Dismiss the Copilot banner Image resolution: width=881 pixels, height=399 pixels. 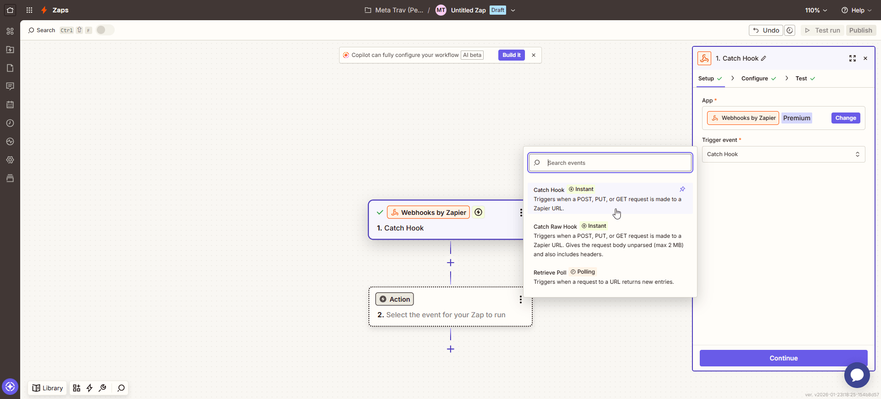click(534, 55)
